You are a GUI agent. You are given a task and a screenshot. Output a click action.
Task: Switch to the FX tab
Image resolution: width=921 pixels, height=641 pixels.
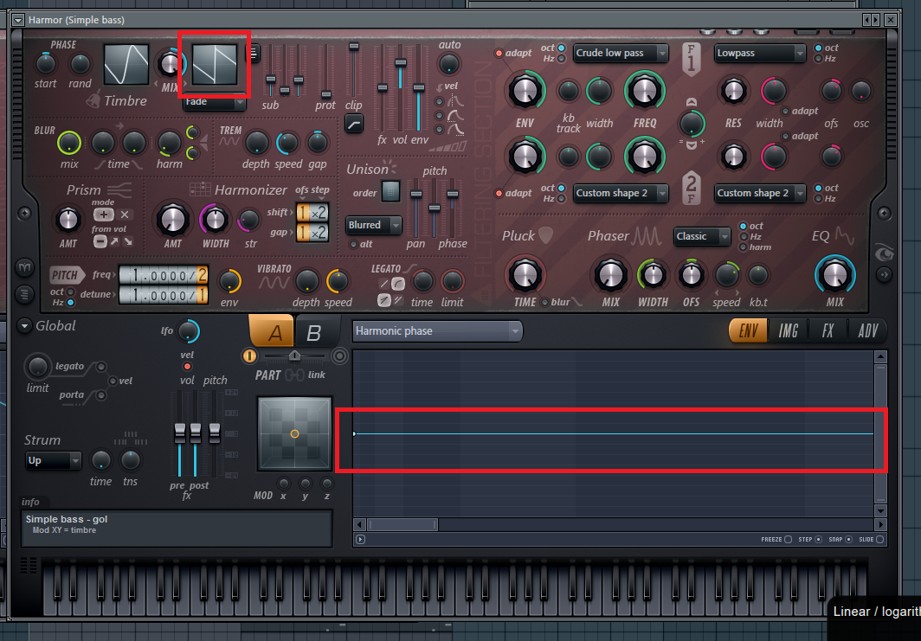pyautogui.click(x=828, y=331)
